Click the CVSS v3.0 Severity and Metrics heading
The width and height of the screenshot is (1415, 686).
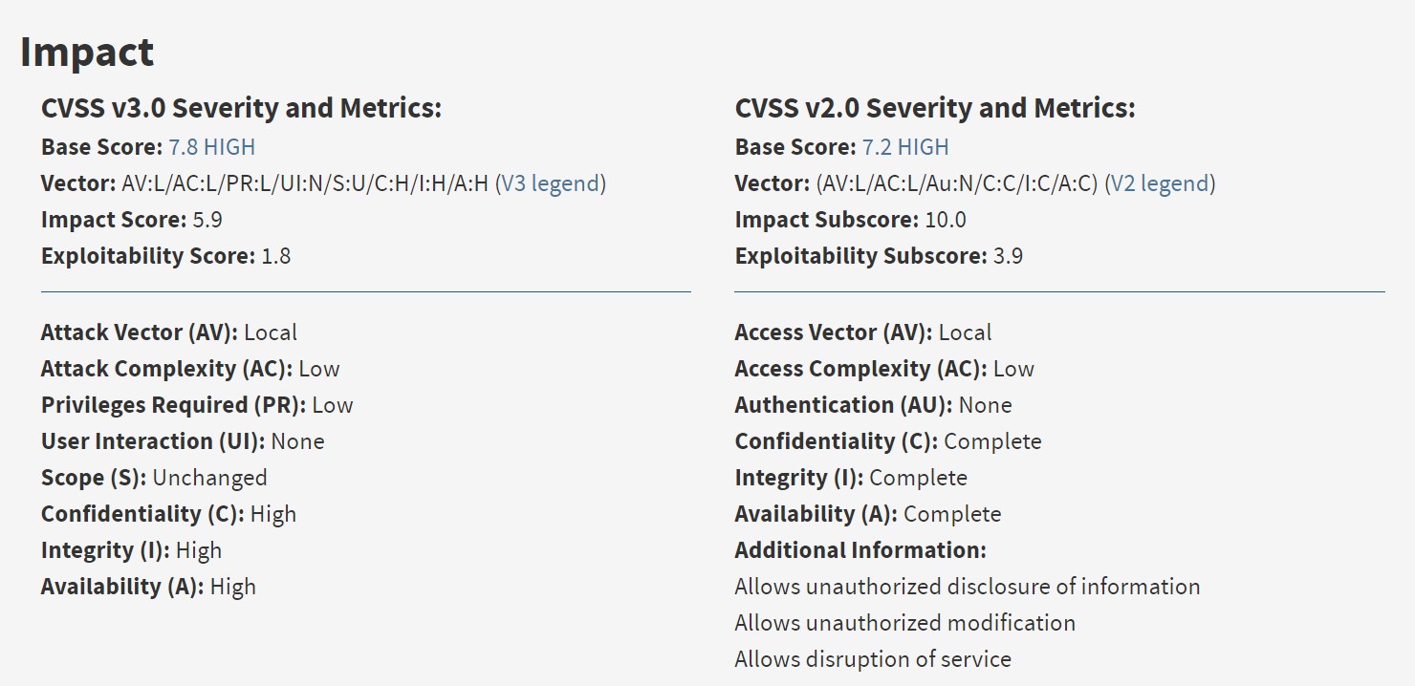(241, 108)
